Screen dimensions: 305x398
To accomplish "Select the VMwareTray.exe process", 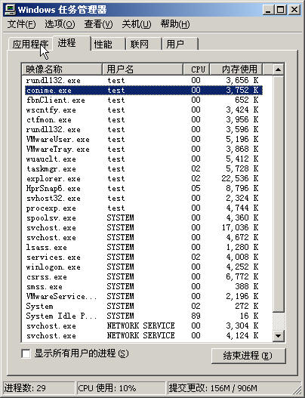I will [x=58, y=150].
